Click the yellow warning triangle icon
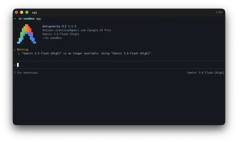 point(15,50)
